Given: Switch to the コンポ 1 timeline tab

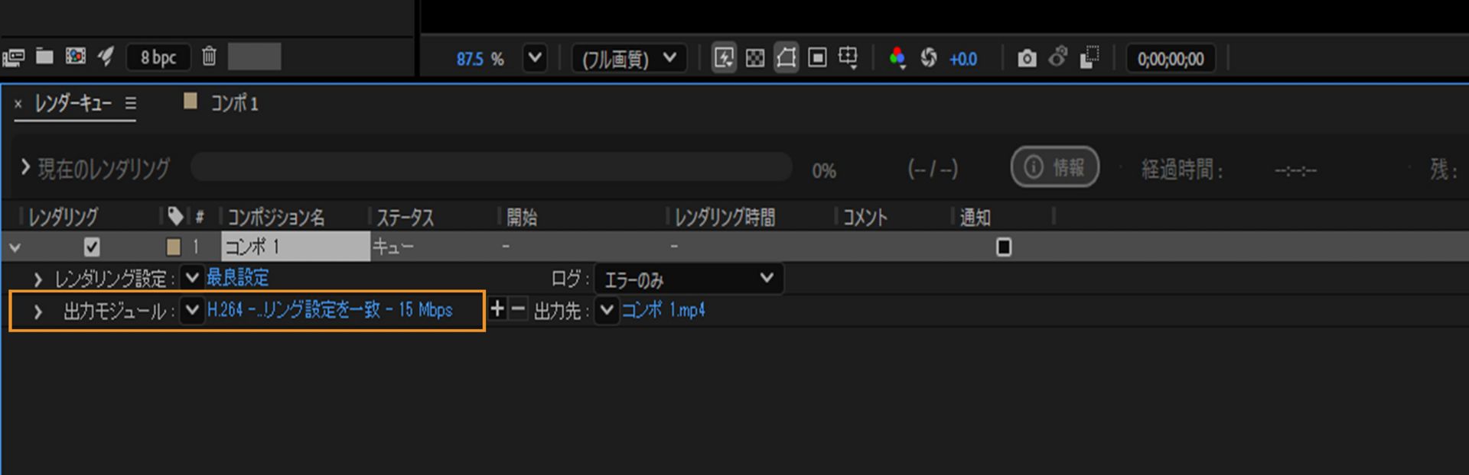Looking at the screenshot, I should click(x=234, y=104).
